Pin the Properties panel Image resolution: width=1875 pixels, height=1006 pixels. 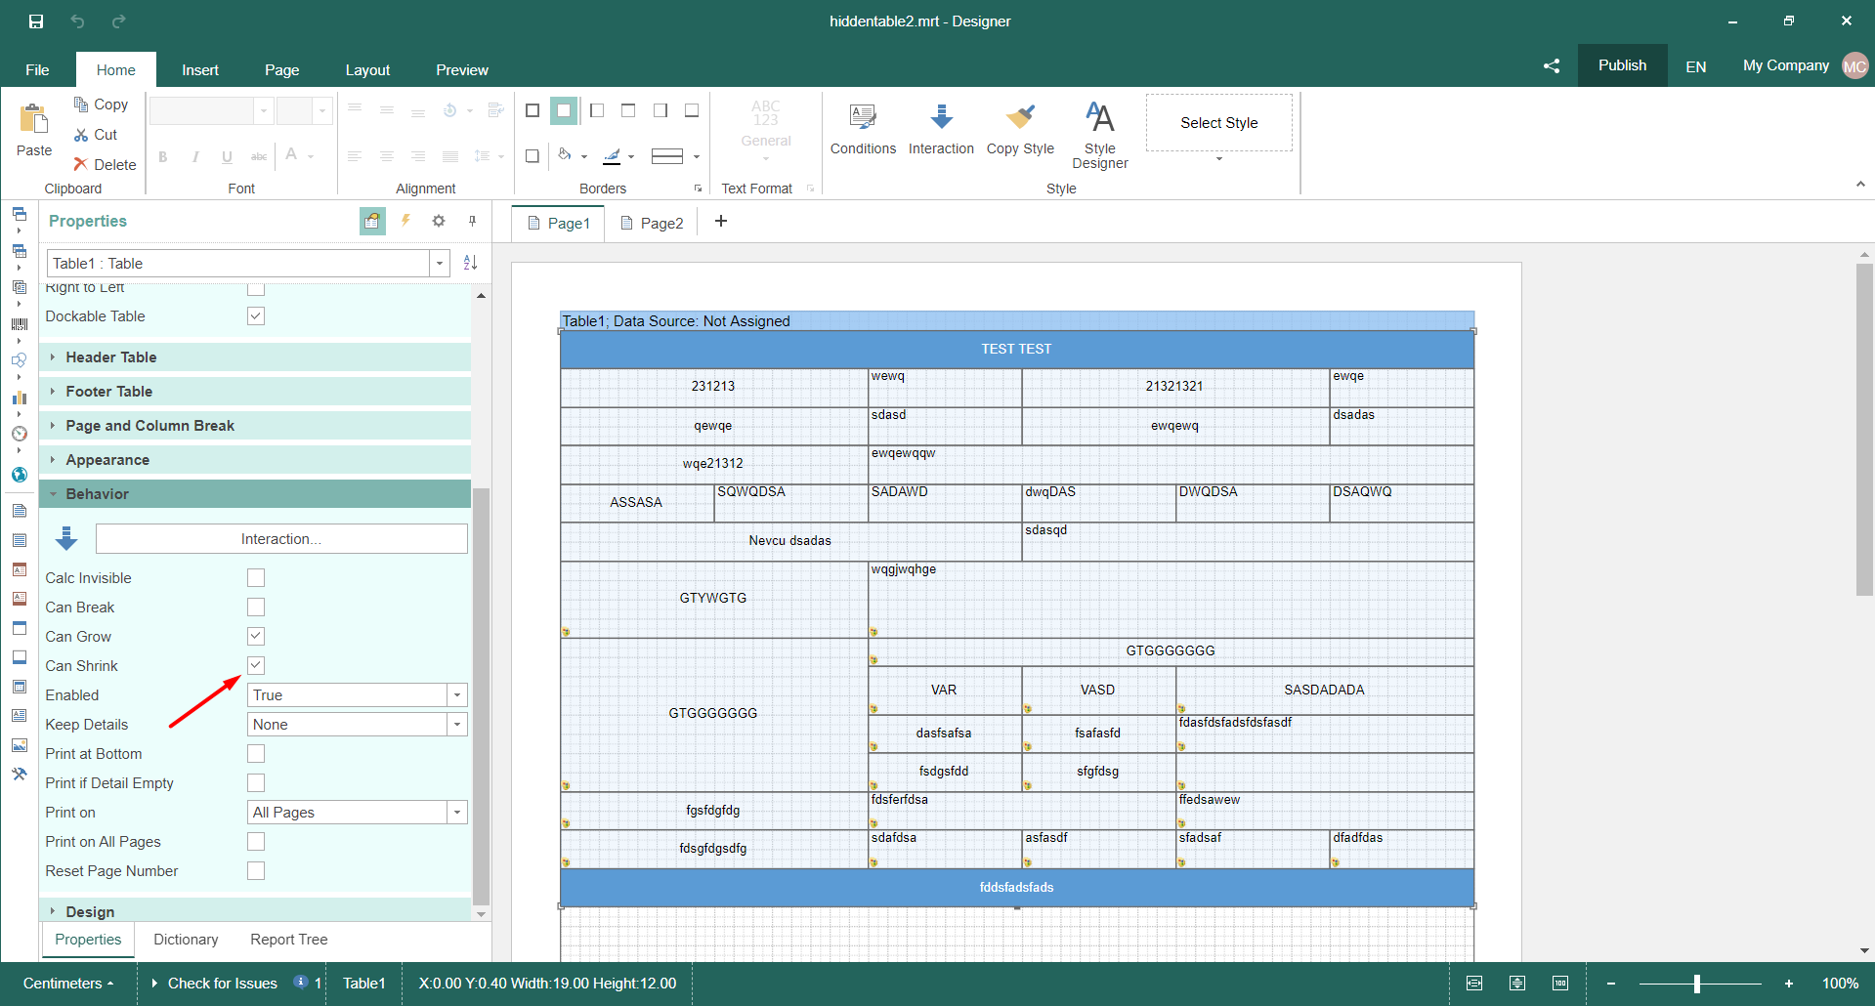tap(472, 221)
